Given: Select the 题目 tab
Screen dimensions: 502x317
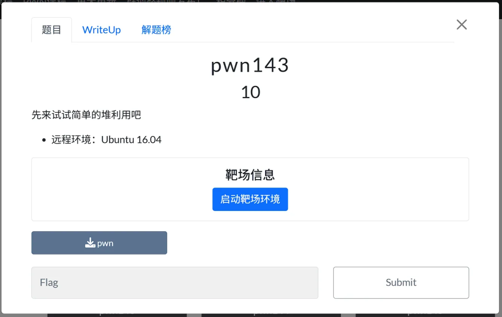Looking at the screenshot, I should click(x=51, y=30).
